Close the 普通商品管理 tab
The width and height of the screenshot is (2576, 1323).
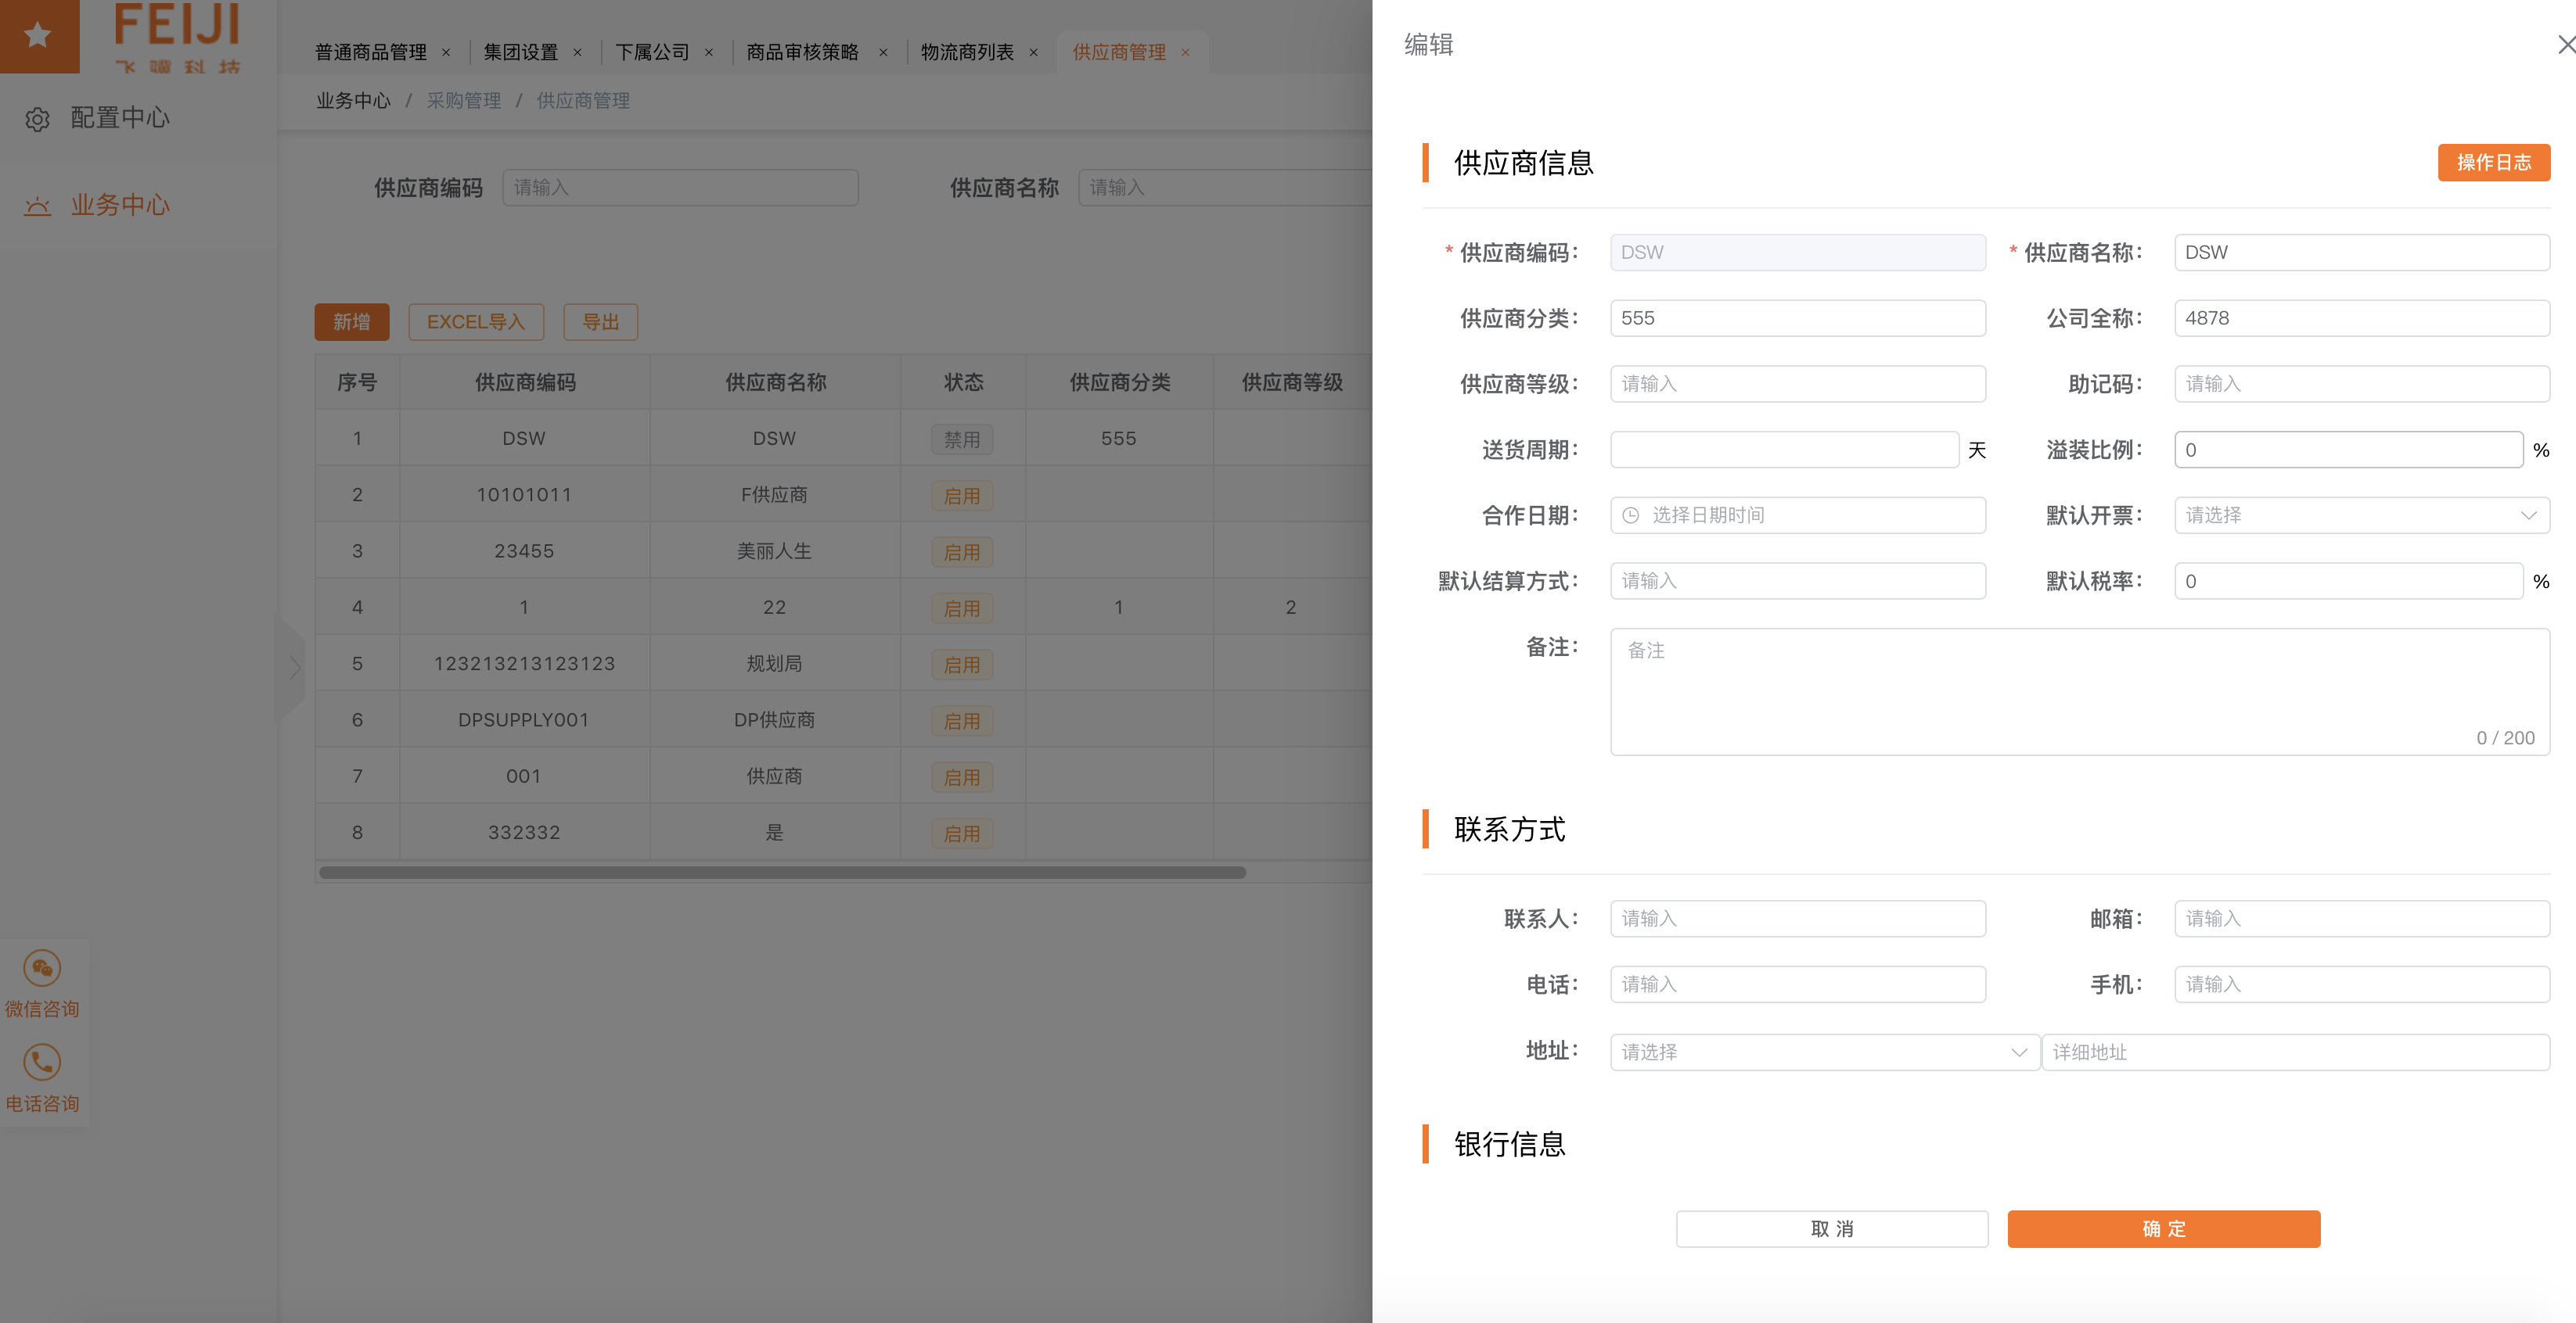pyautogui.click(x=446, y=52)
